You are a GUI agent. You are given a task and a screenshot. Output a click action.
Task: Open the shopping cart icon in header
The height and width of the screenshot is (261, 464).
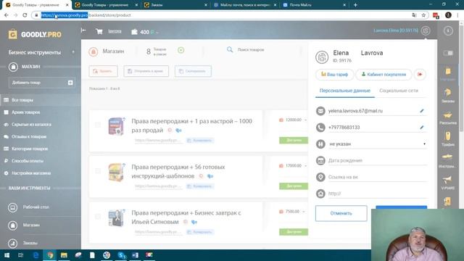(x=99, y=31)
